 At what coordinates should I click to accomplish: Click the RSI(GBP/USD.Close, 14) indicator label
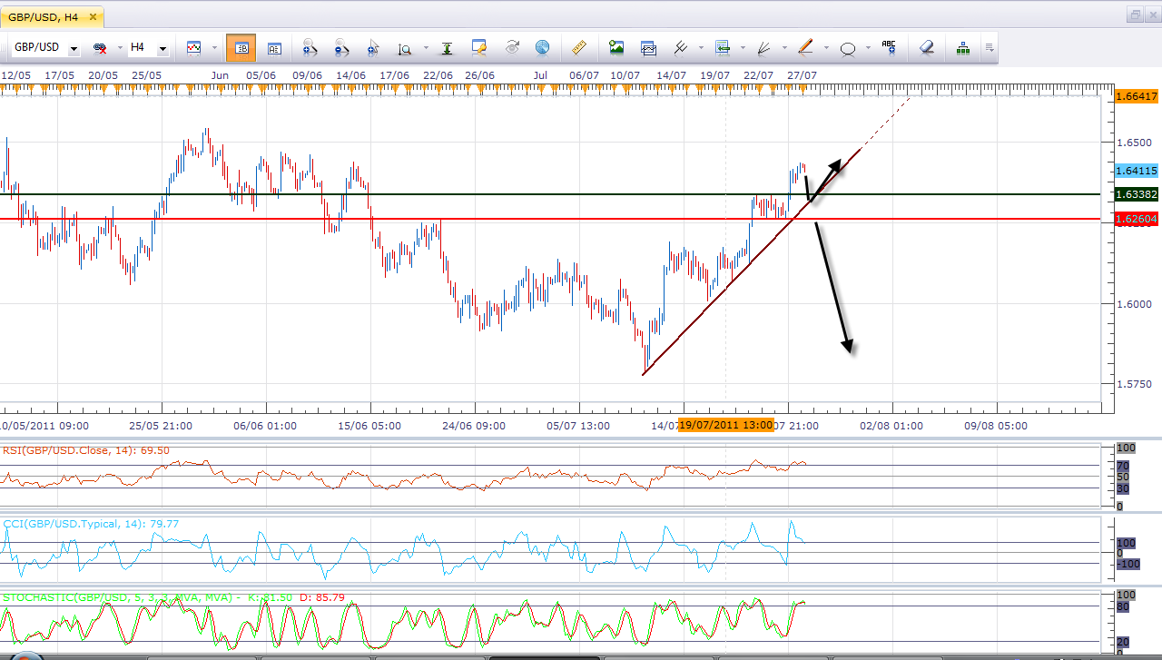86,450
